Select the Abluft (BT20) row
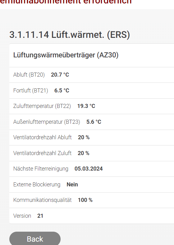The width and height of the screenshot is (174, 245). pyautogui.click(x=92, y=75)
